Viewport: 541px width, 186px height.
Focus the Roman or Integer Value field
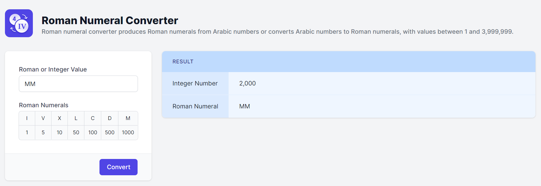(78, 84)
